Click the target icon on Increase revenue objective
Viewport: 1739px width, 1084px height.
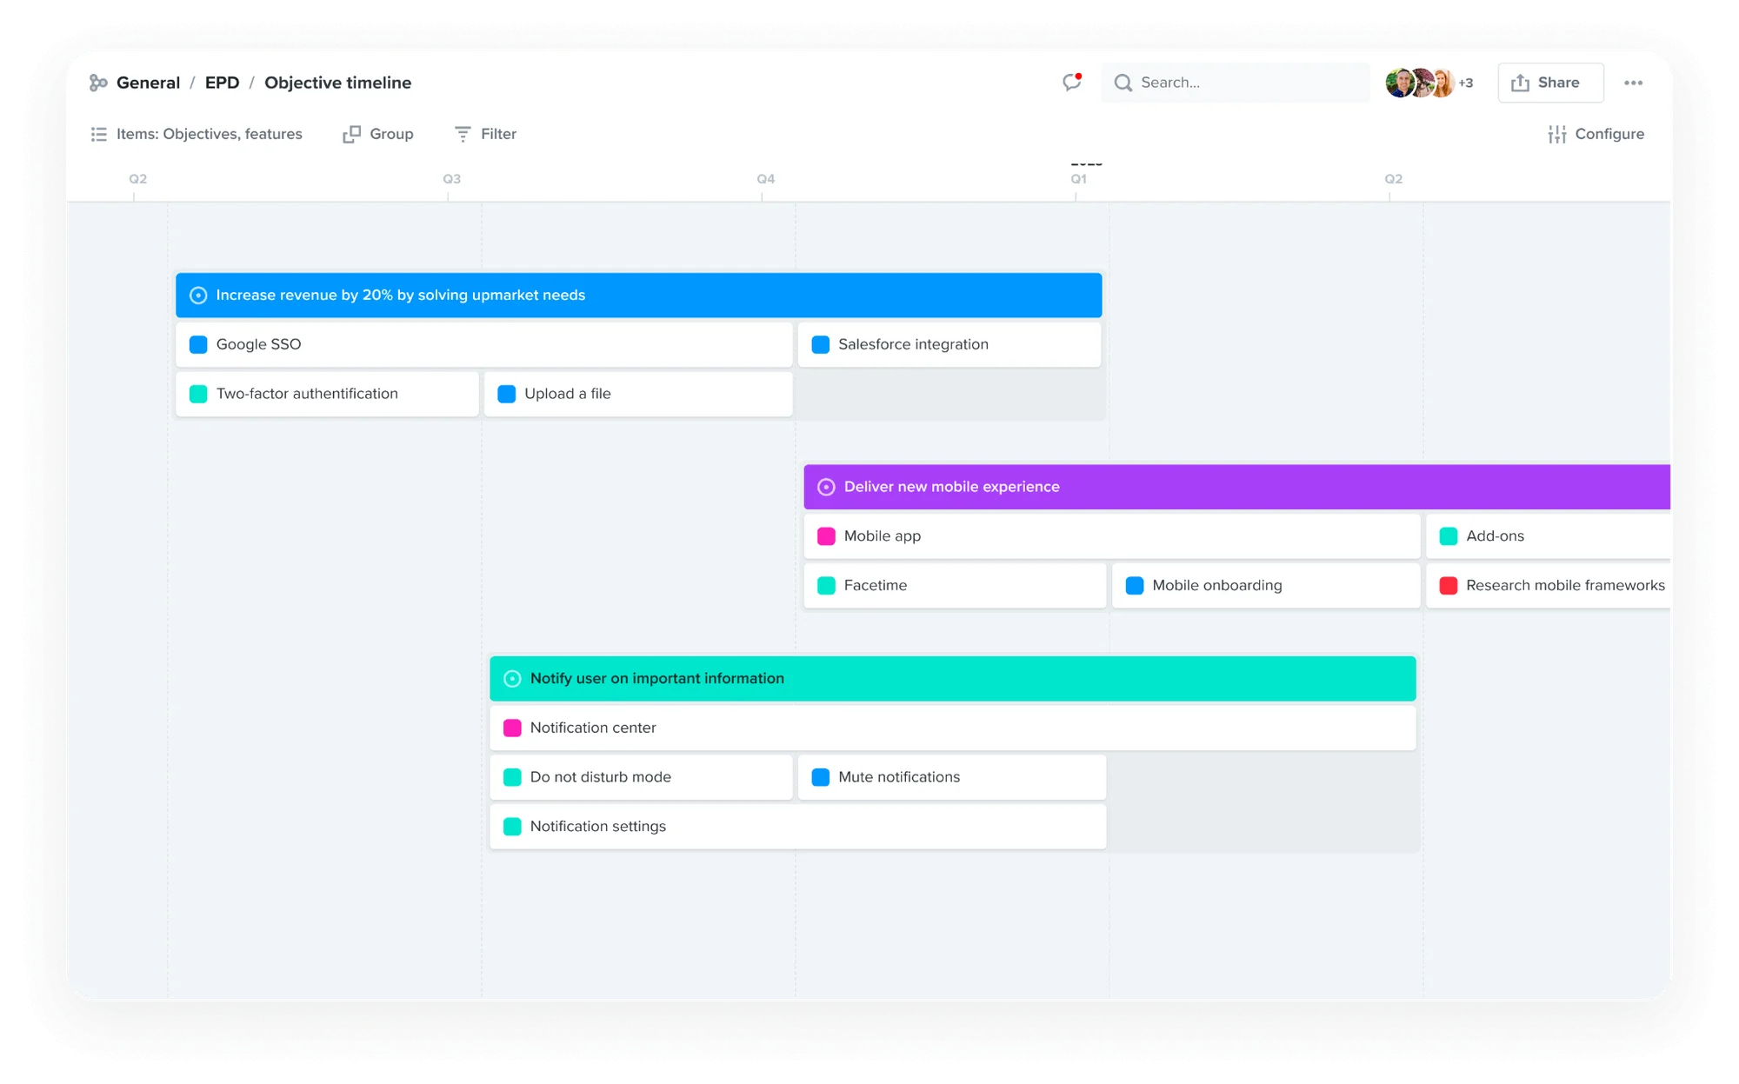coord(198,296)
